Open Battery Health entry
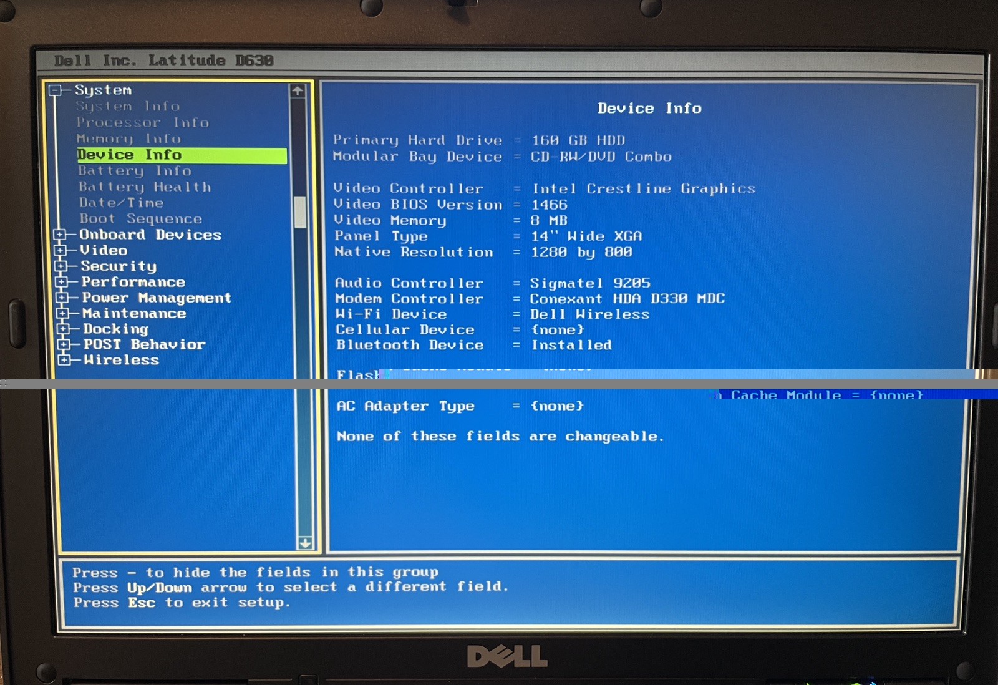998x685 pixels. pos(145,187)
